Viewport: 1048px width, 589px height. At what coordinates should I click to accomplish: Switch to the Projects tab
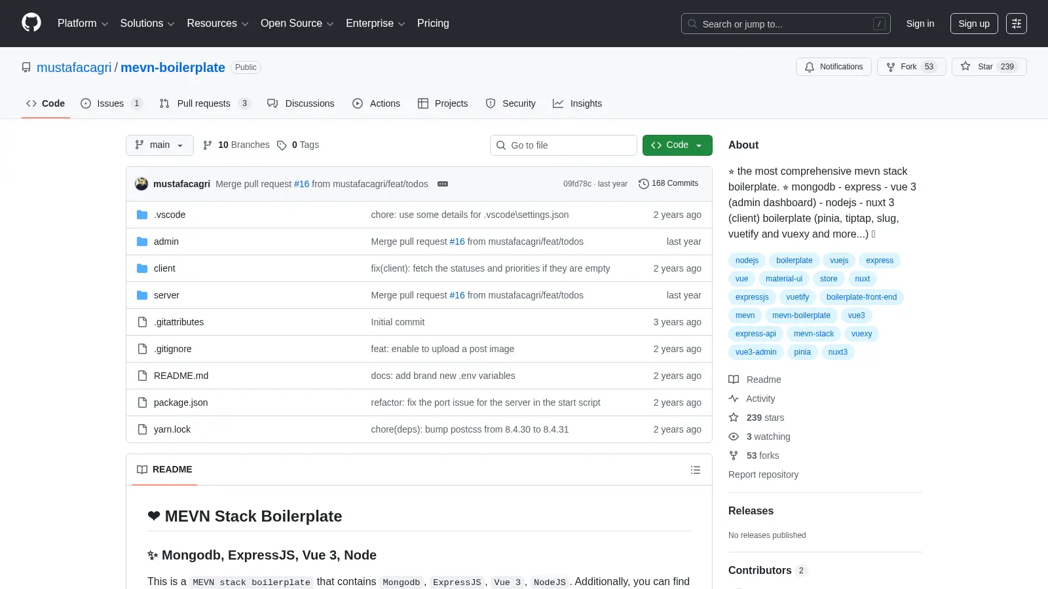(443, 103)
